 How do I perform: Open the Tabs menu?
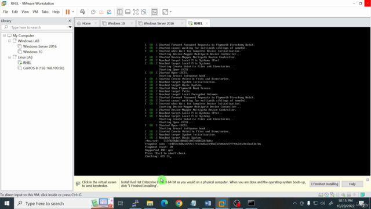pyautogui.click(x=45, y=12)
